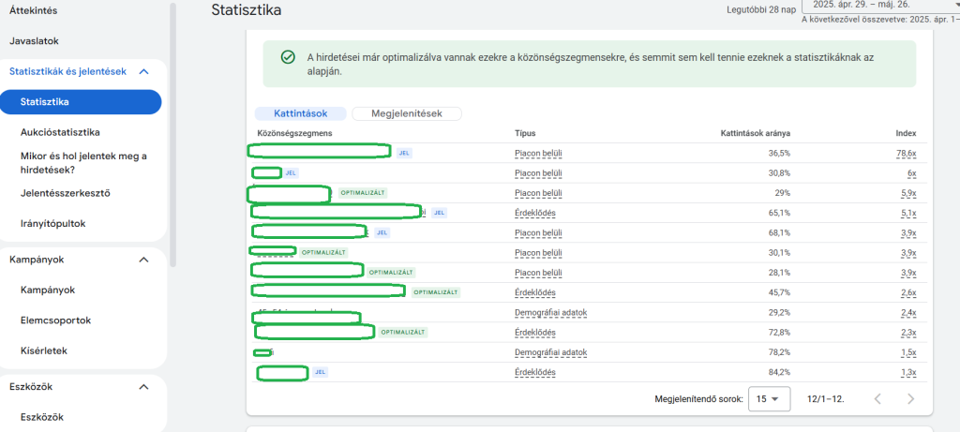
Task: Open Áttekintés in sidebar
Action: (x=36, y=10)
